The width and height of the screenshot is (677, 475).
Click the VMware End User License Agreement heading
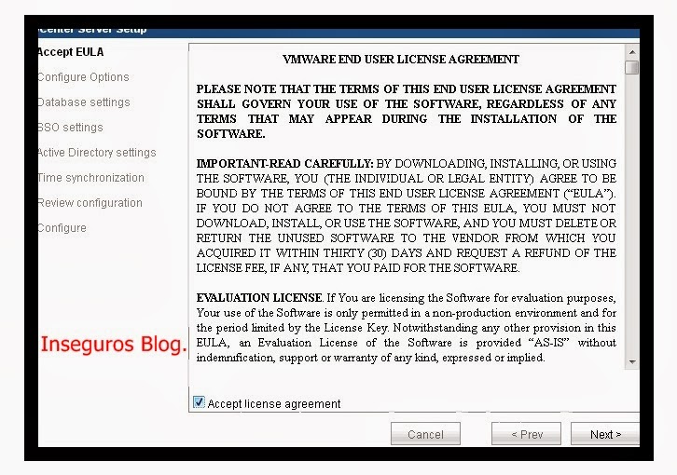point(400,60)
